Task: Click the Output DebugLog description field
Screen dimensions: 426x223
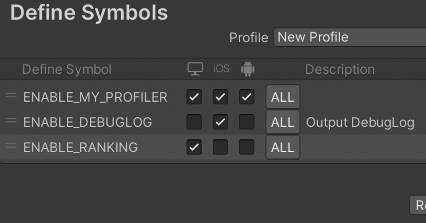Action: click(x=360, y=122)
